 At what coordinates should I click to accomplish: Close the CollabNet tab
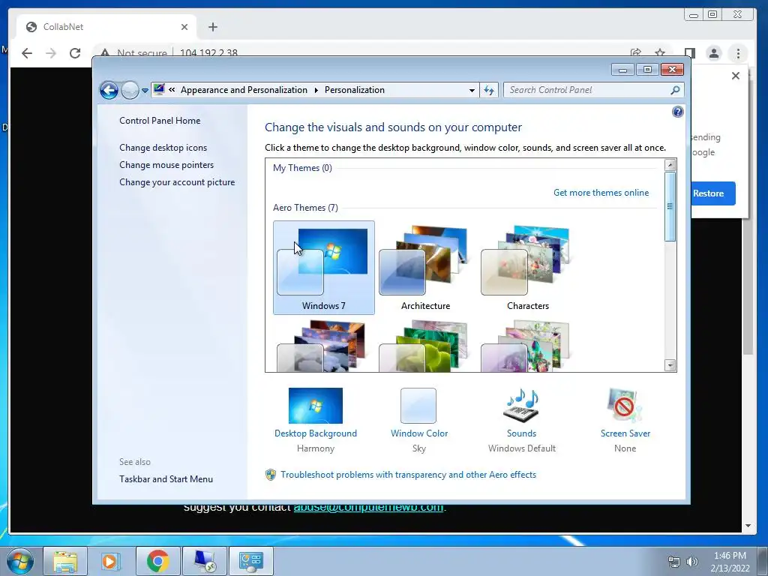(x=184, y=27)
